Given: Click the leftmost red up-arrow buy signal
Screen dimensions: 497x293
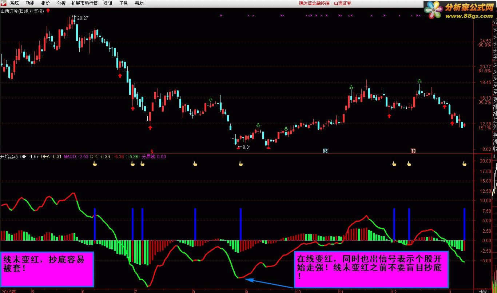Looking at the screenshot, I should click(120, 75).
